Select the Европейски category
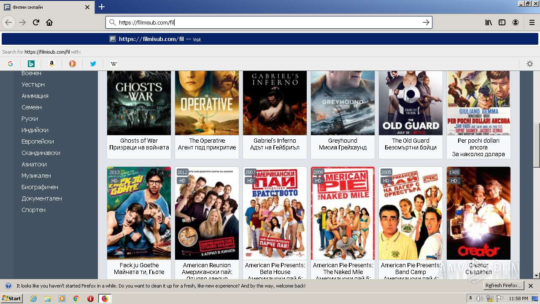The height and width of the screenshot is (304, 540). (x=38, y=141)
